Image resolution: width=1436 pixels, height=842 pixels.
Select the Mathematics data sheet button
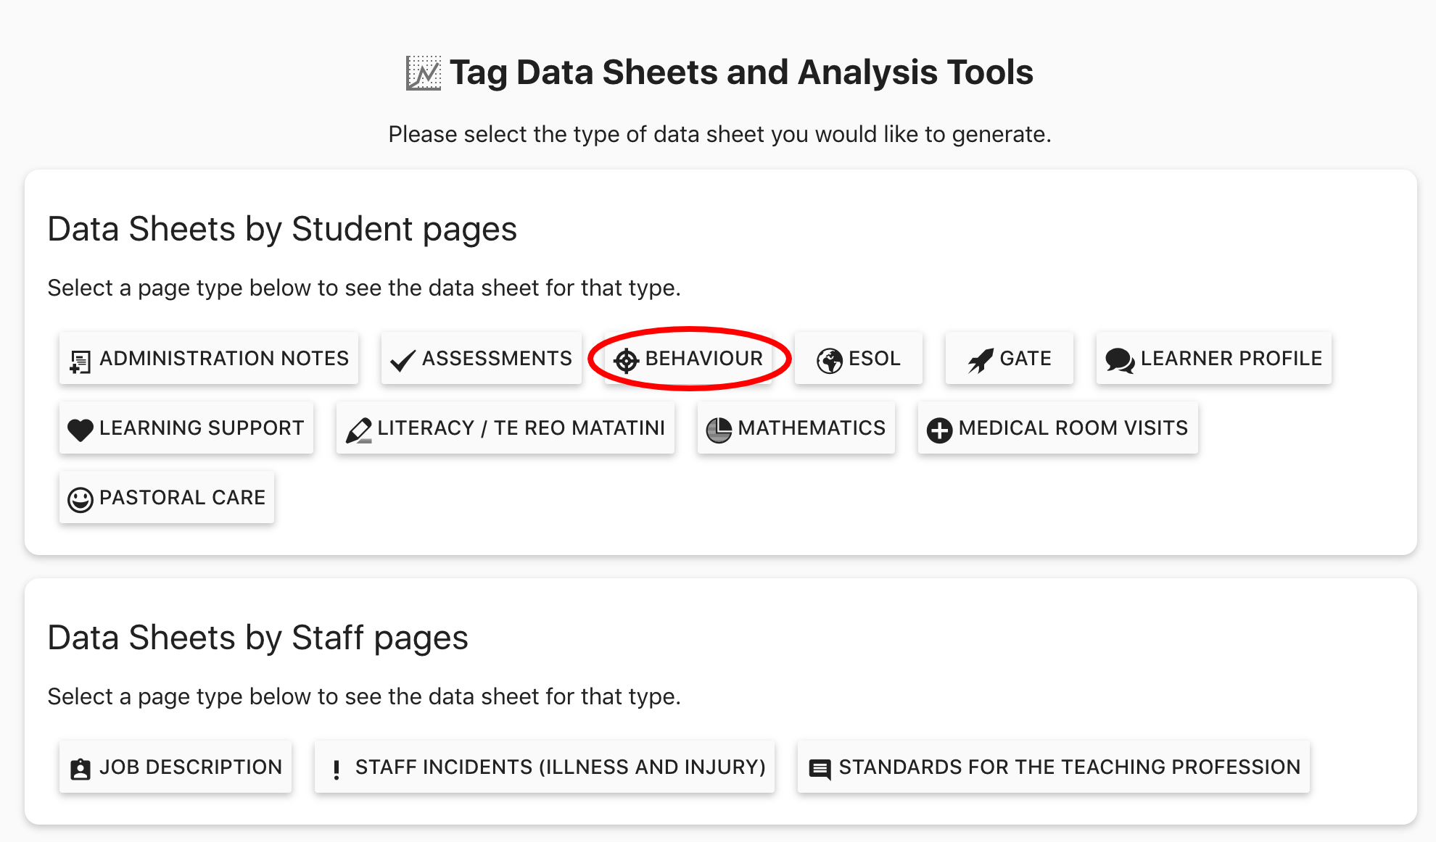point(811,428)
